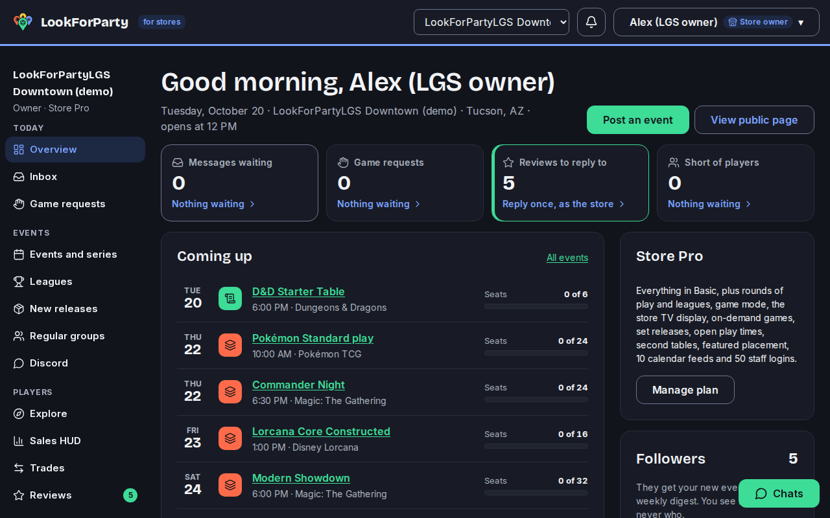830x518 pixels.
Task: Click the Short of players people icon
Action: [674, 163]
